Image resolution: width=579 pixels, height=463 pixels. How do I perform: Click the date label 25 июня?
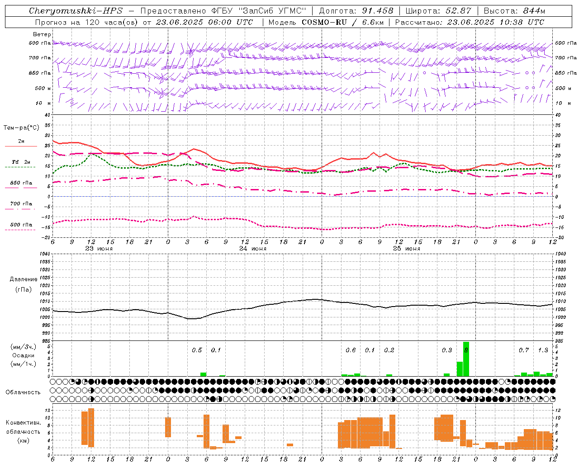[407, 249]
